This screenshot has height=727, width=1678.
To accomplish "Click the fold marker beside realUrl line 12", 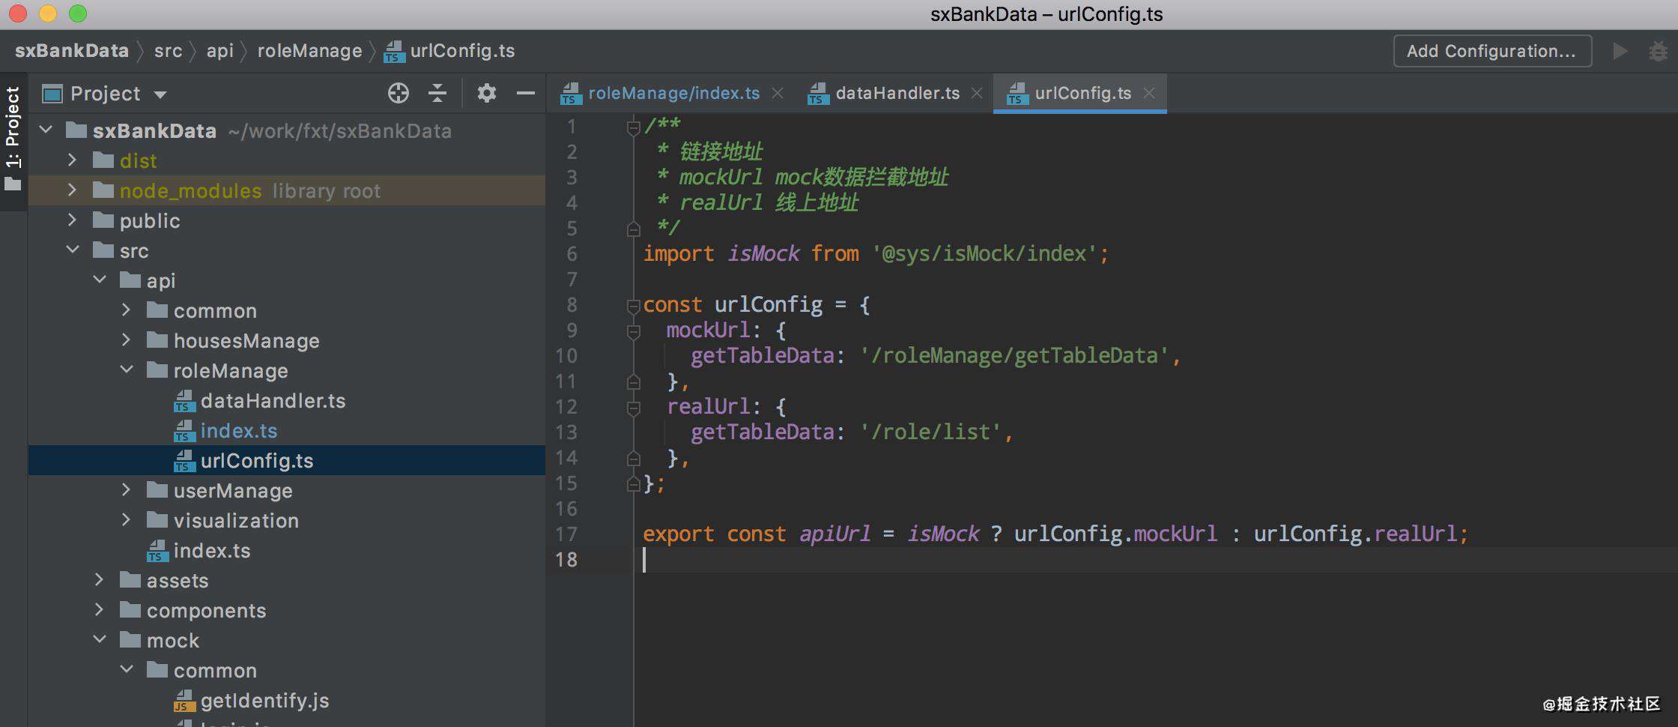I will point(634,408).
